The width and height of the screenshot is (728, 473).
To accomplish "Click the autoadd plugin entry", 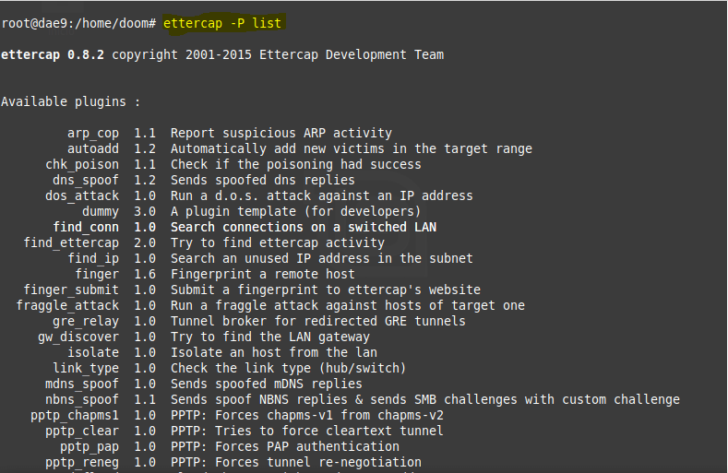I will coord(92,148).
